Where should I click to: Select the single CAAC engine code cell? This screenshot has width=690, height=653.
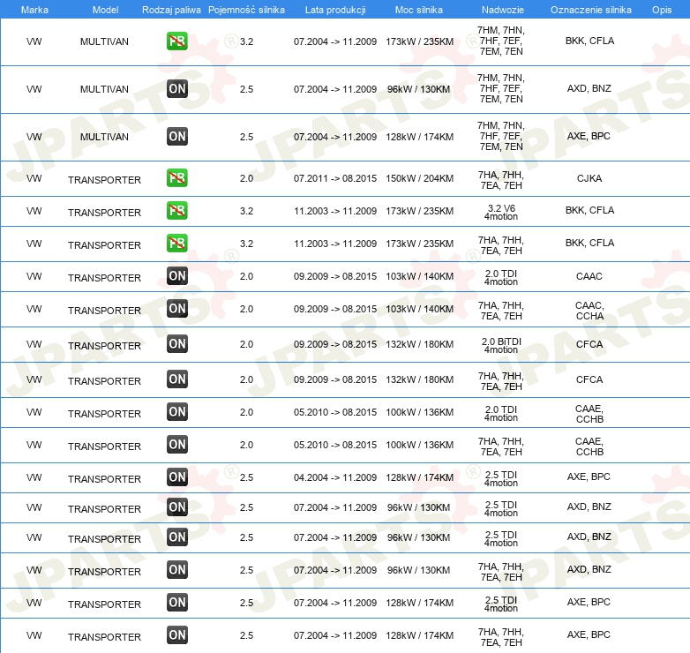[589, 276]
